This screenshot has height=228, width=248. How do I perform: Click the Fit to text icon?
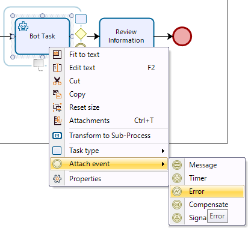coord(57,55)
